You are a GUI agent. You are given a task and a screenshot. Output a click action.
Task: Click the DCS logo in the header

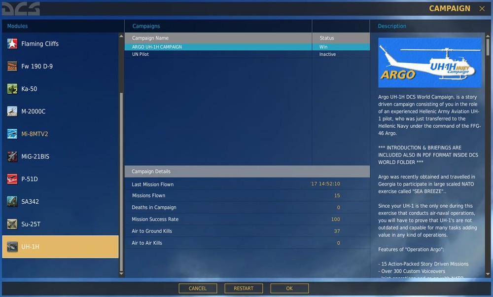[x=21, y=8]
